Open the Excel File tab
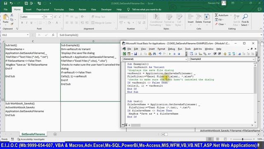 pos(5,10)
